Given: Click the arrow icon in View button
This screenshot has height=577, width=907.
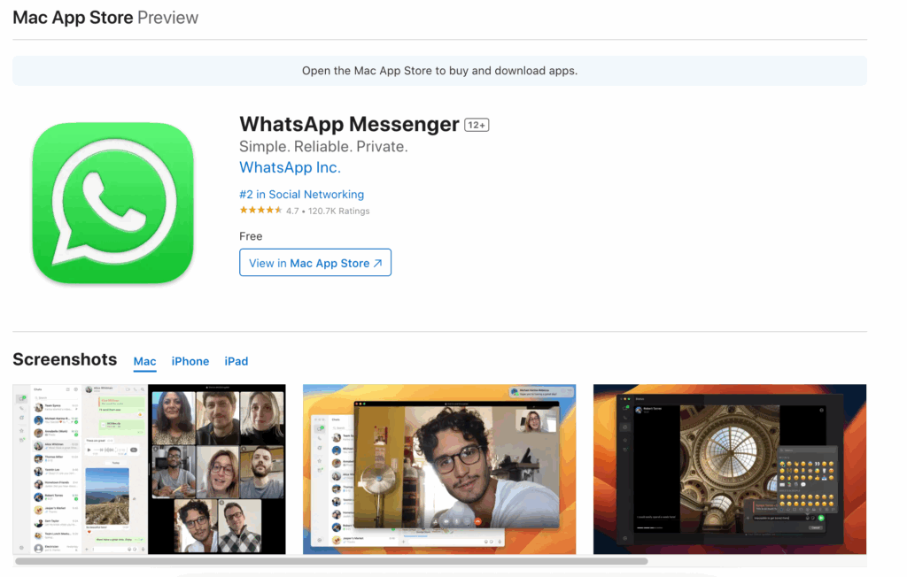Looking at the screenshot, I should pos(377,263).
